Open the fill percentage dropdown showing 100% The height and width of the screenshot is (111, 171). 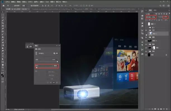tap(166, 20)
